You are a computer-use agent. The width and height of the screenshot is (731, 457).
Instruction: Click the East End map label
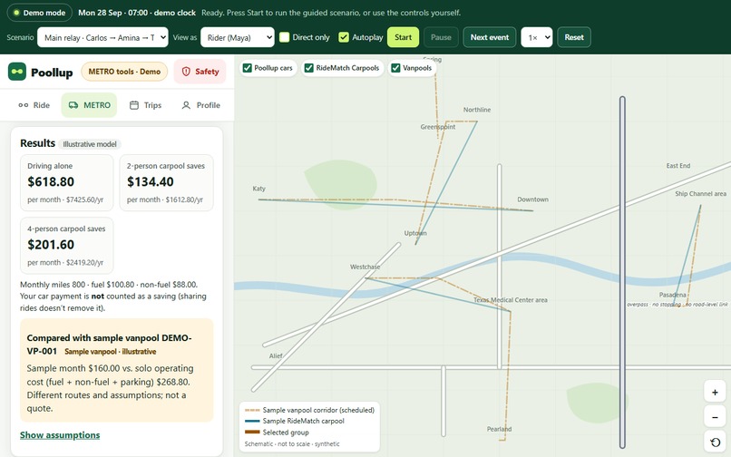677,166
